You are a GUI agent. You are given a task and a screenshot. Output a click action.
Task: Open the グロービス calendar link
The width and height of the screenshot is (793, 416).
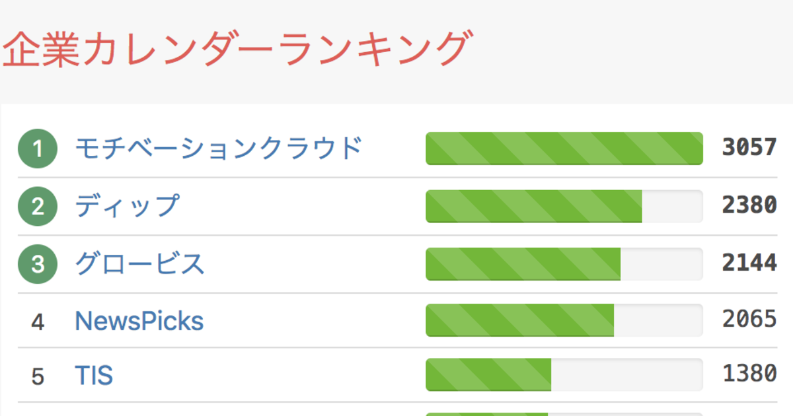[x=140, y=264]
